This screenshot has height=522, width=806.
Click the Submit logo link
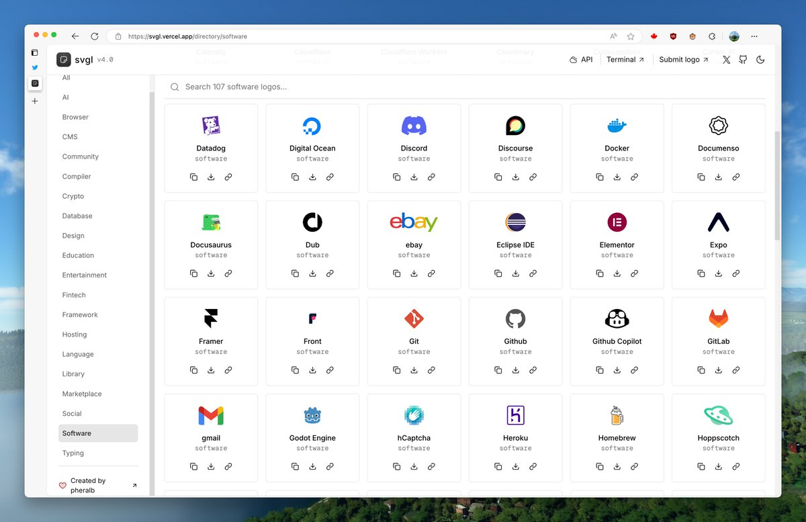click(684, 60)
